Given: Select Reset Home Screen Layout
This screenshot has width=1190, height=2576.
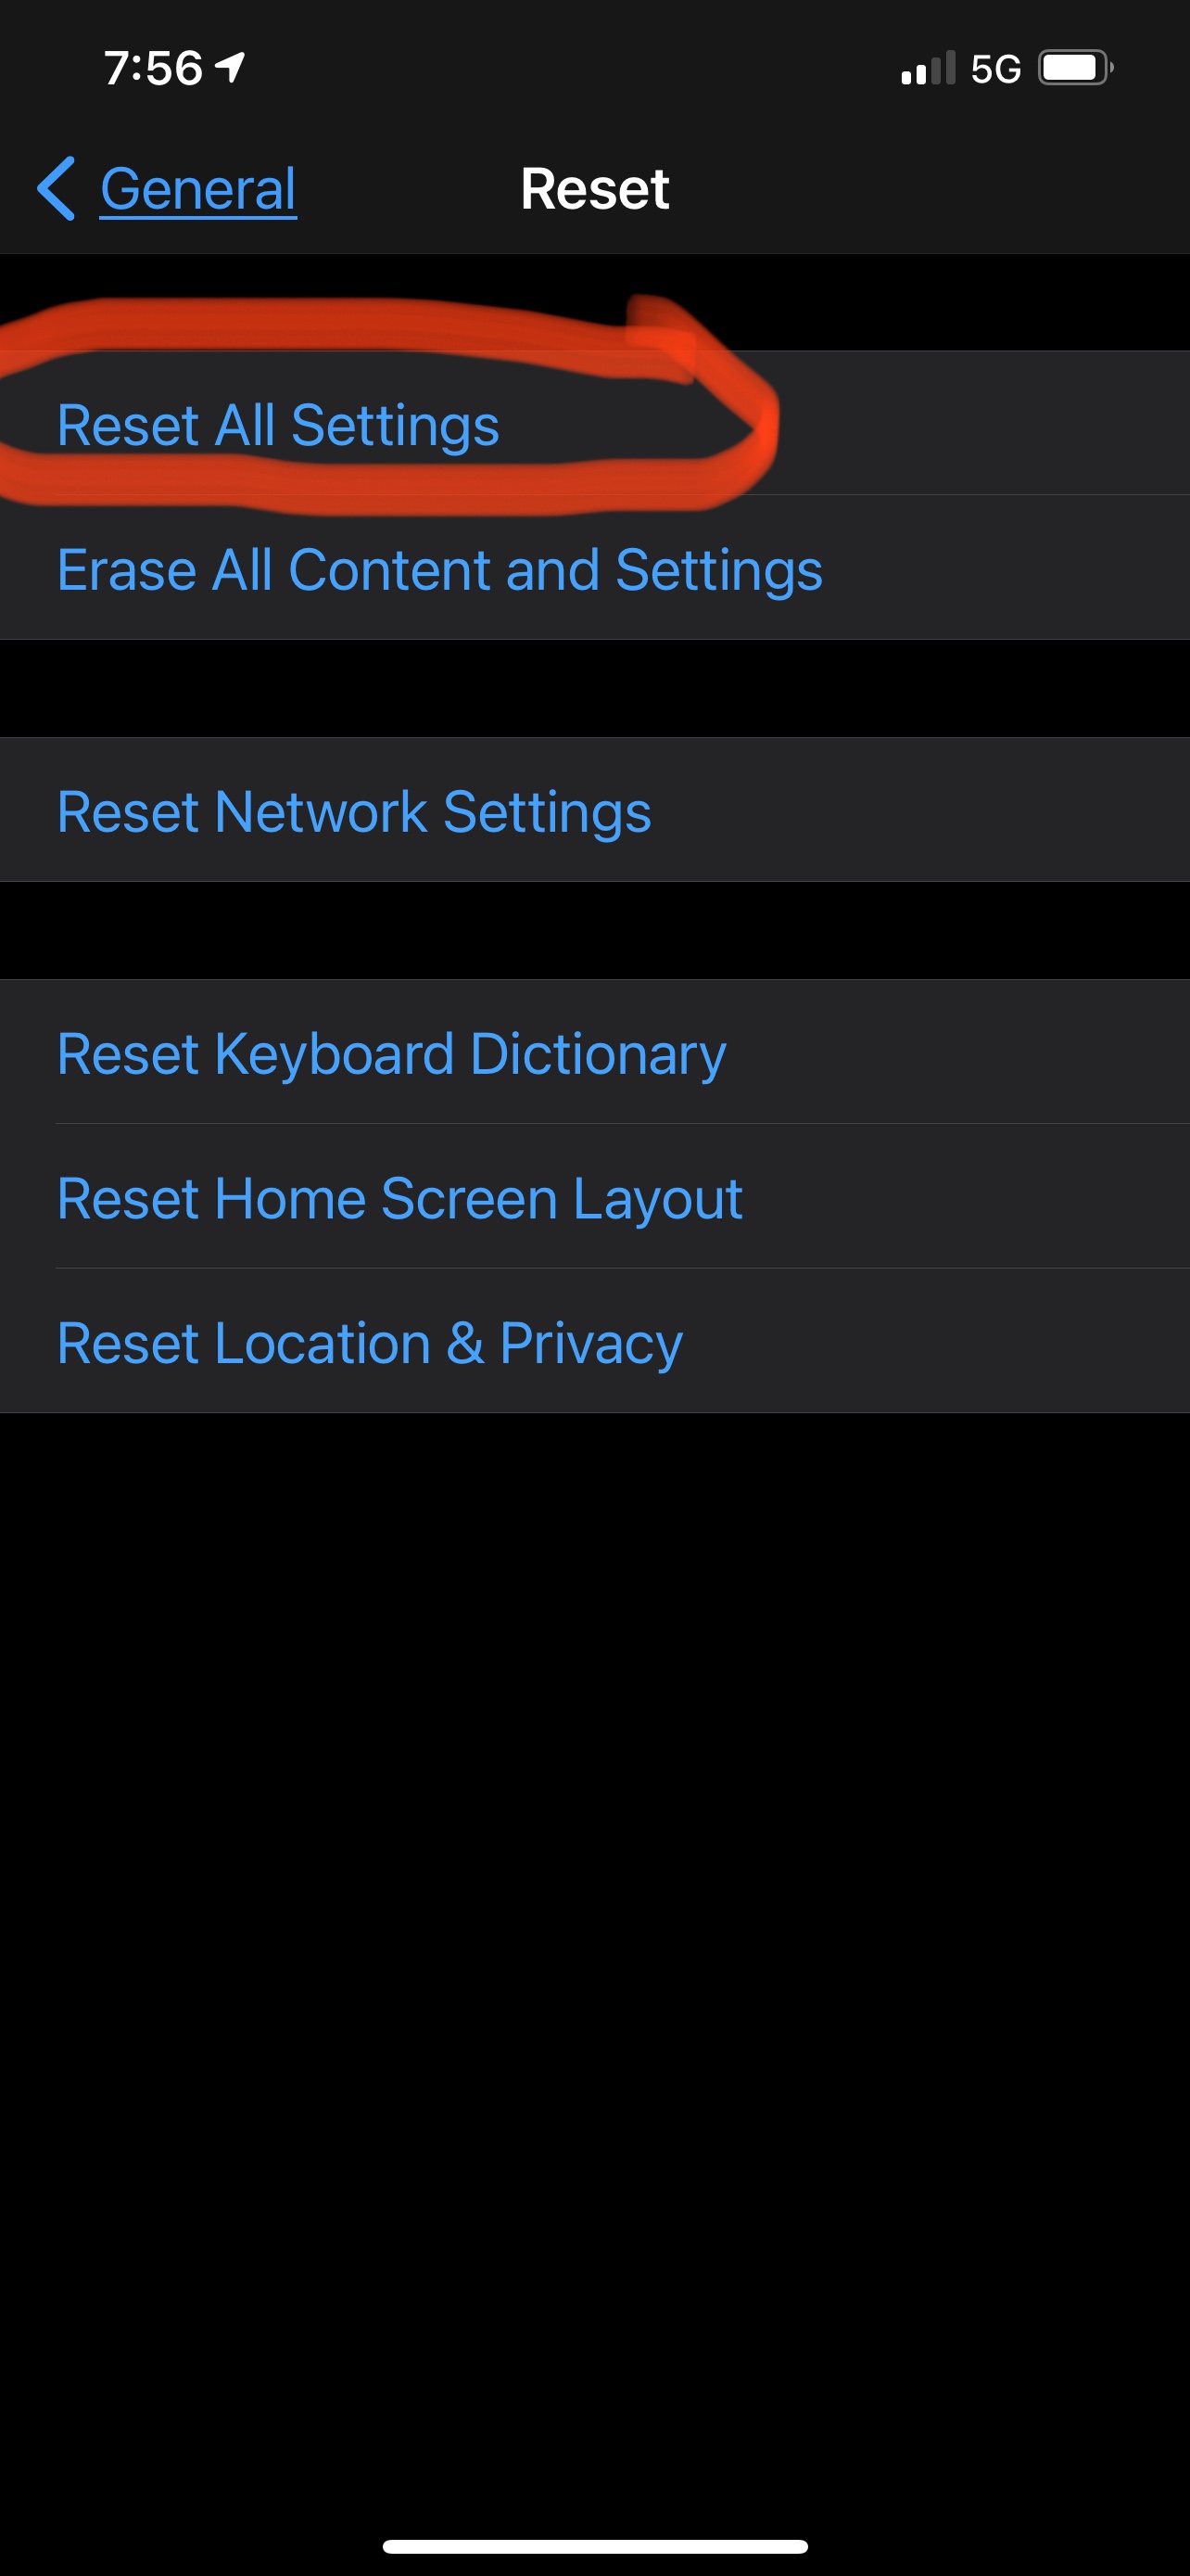Looking at the screenshot, I should pos(399,1198).
